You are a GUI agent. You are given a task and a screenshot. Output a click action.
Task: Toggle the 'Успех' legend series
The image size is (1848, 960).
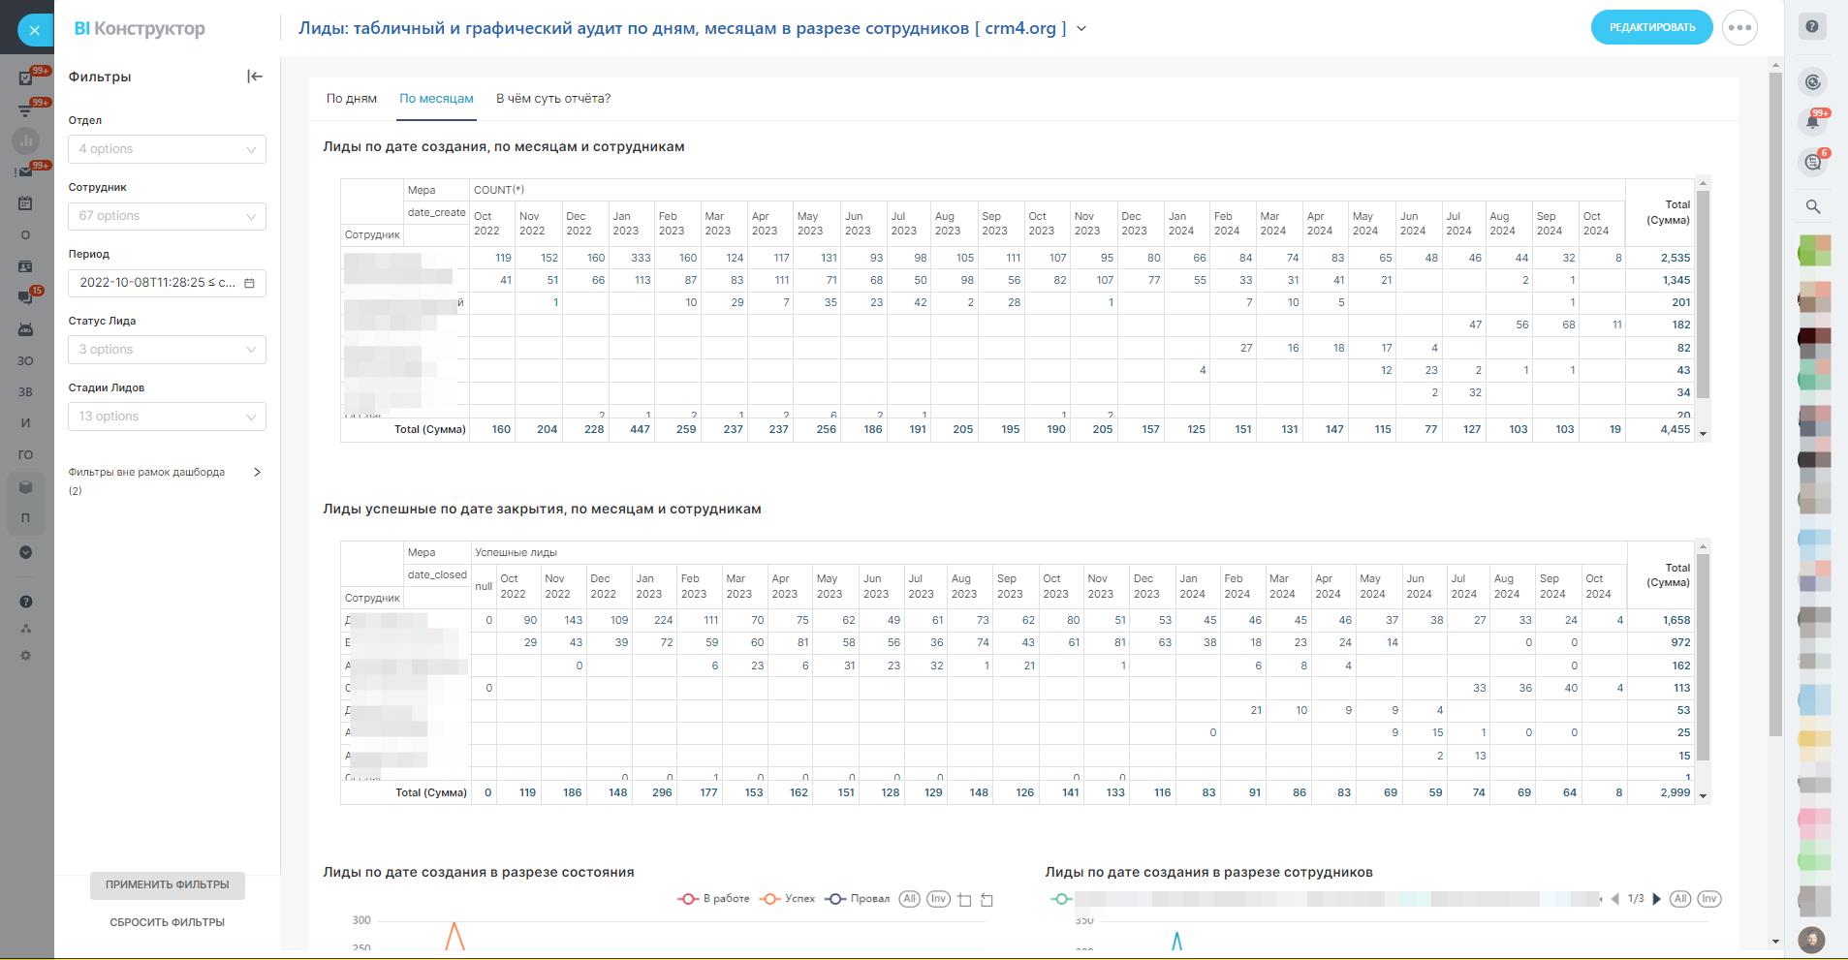pyautogui.click(x=788, y=899)
